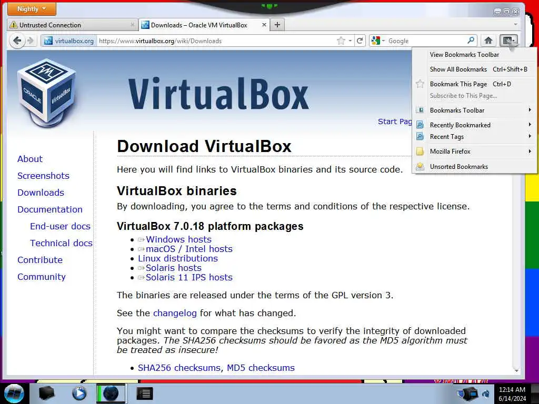Screen dimensions: 539x404
Task: Click the virtualbox.org site identity icon
Action: [x=48, y=41]
